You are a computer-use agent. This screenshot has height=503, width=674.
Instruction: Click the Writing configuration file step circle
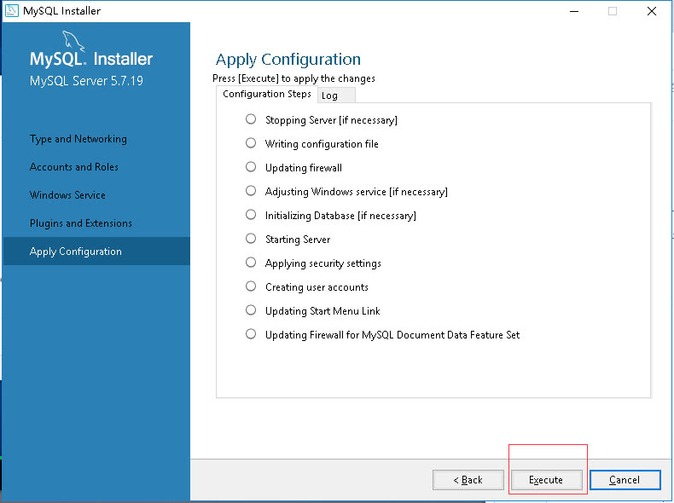coord(251,143)
